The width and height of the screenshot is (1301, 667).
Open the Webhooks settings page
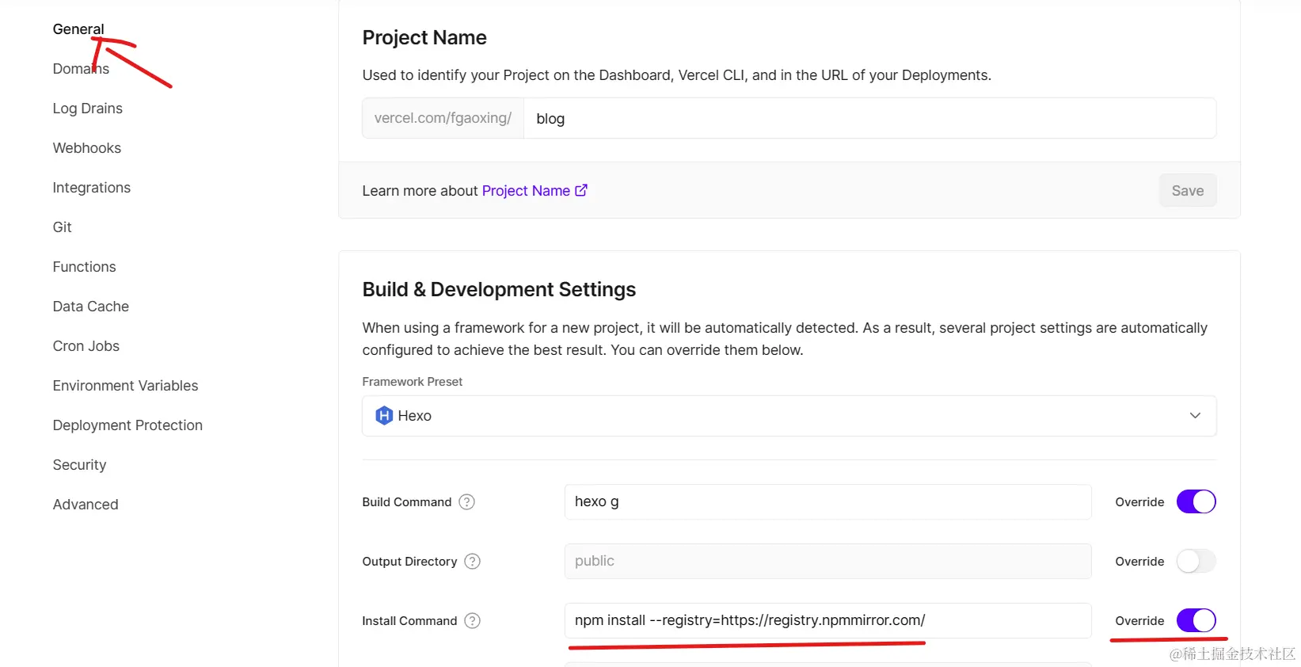[x=87, y=148]
